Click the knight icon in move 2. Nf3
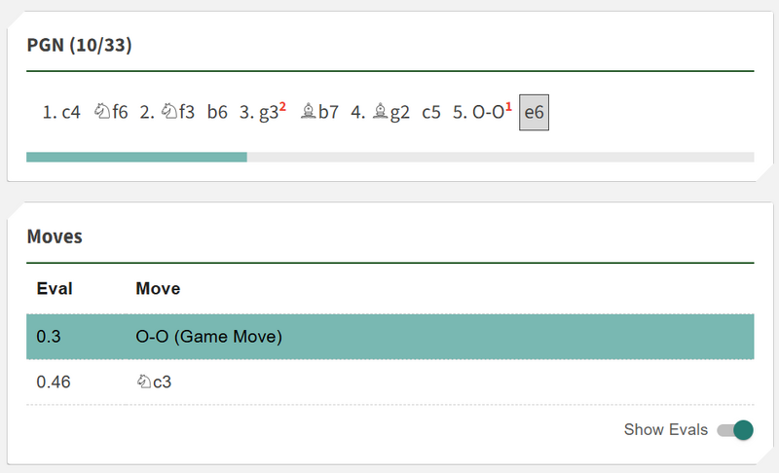 pos(168,112)
